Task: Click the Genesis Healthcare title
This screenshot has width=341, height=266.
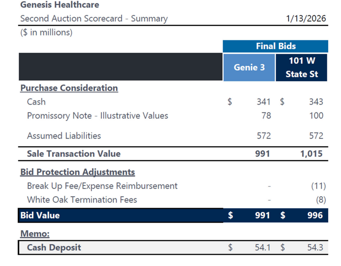Action: 60,5
